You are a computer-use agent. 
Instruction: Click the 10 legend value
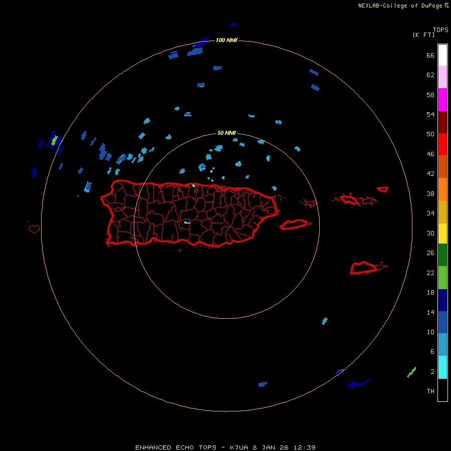[430, 332]
